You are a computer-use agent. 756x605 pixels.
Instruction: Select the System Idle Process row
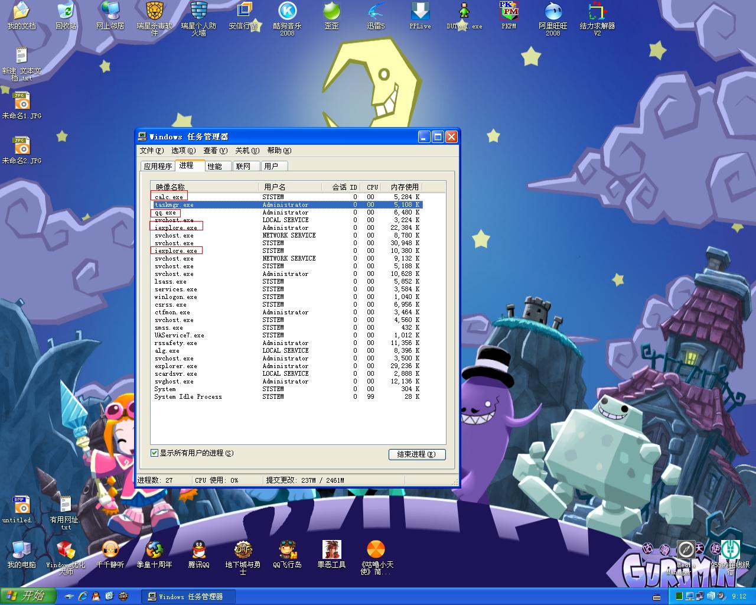287,396
